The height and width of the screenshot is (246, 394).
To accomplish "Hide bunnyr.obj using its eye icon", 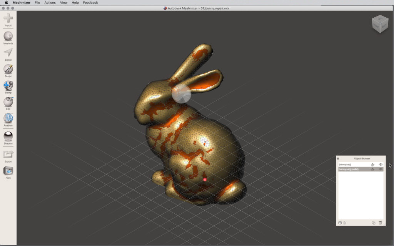I will [x=381, y=165].
